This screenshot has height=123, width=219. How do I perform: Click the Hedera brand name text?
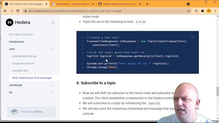click(x=23, y=22)
